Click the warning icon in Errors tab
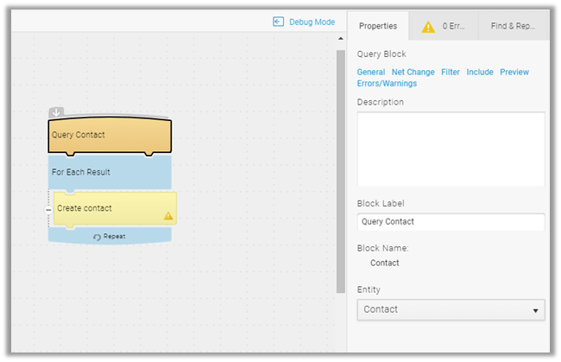 pyautogui.click(x=428, y=27)
